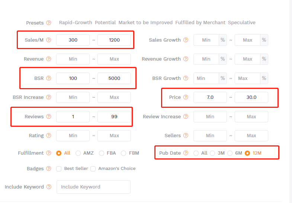This screenshot has width=292, height=203.
Task: Click the help icon next to Include Keyword
Action: [49, 187]
